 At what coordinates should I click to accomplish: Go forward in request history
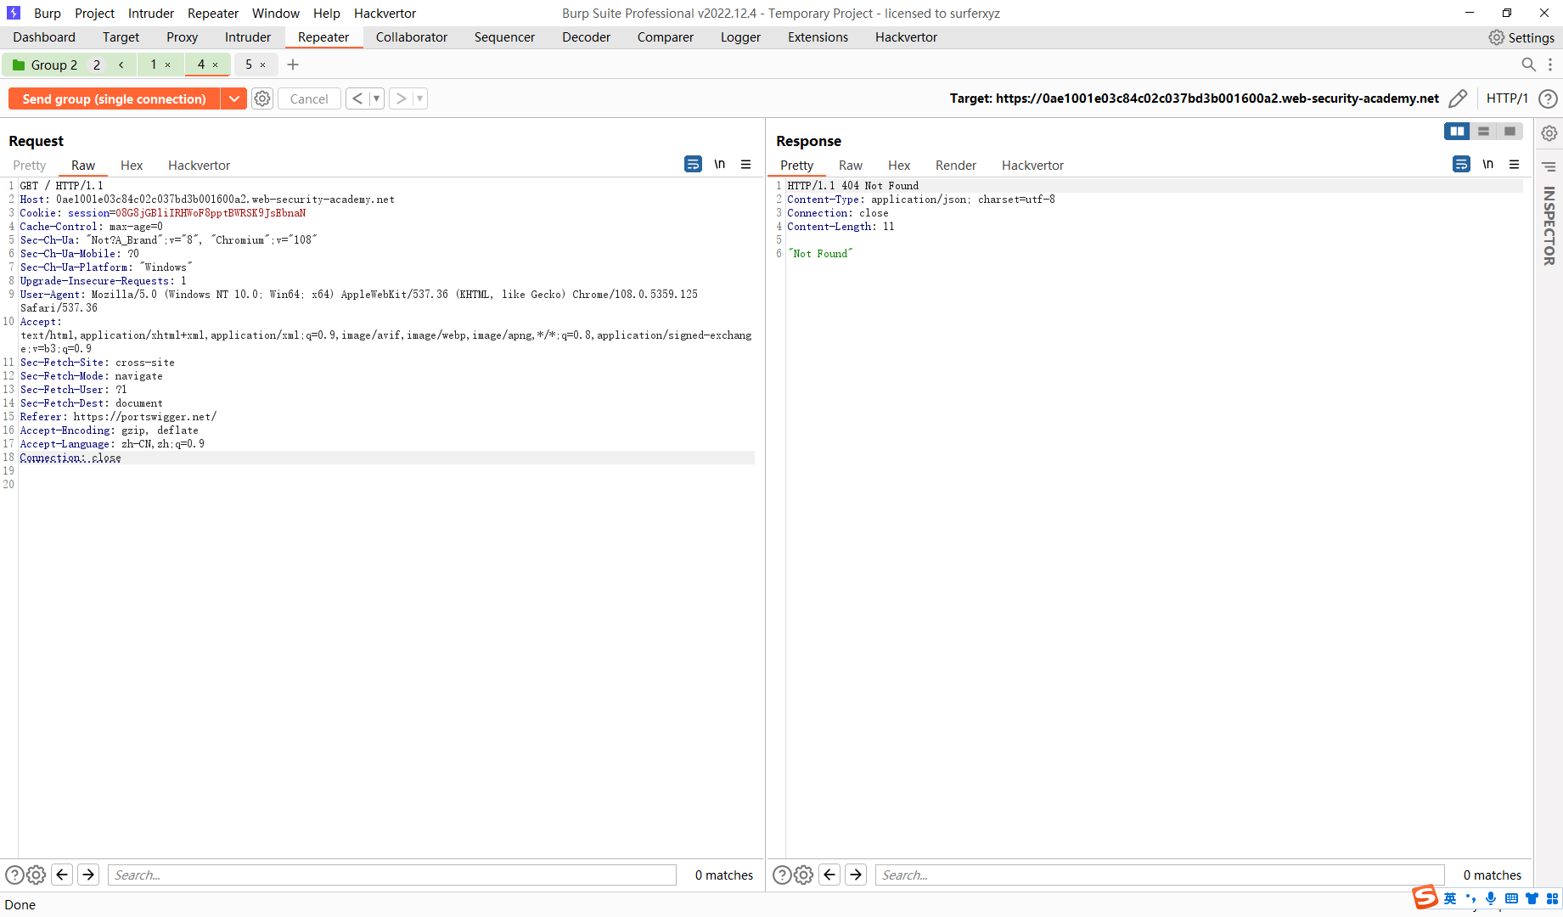pos(401,98)
